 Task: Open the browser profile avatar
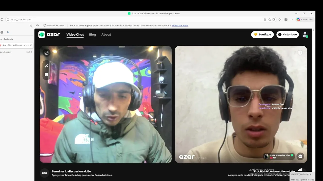(286, 19)
